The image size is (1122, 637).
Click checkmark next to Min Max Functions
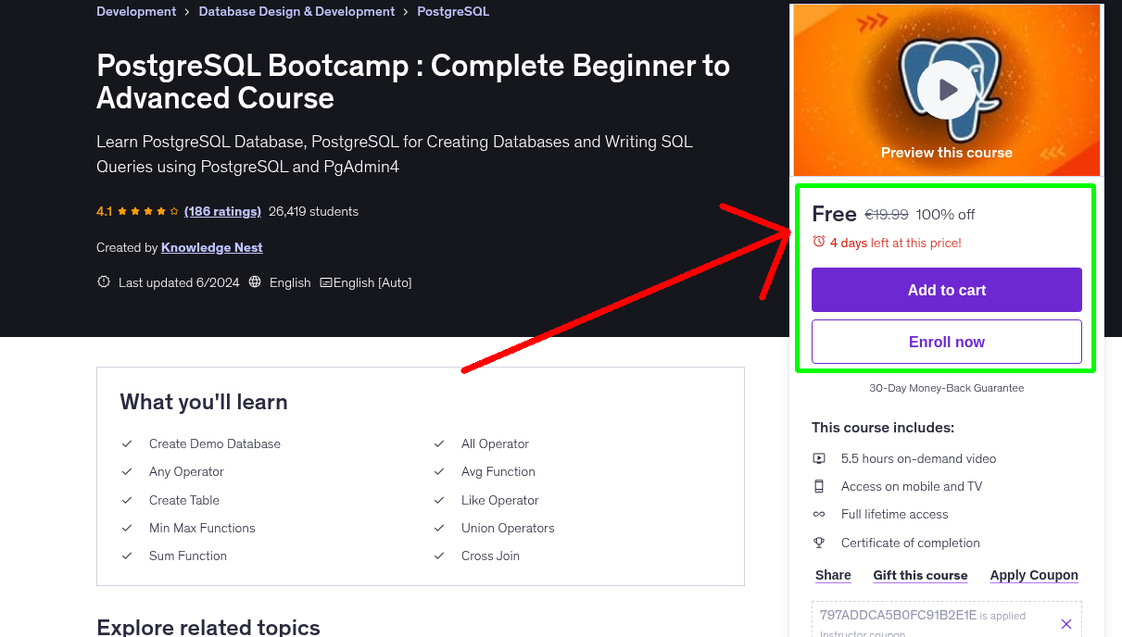coord(128,528)
